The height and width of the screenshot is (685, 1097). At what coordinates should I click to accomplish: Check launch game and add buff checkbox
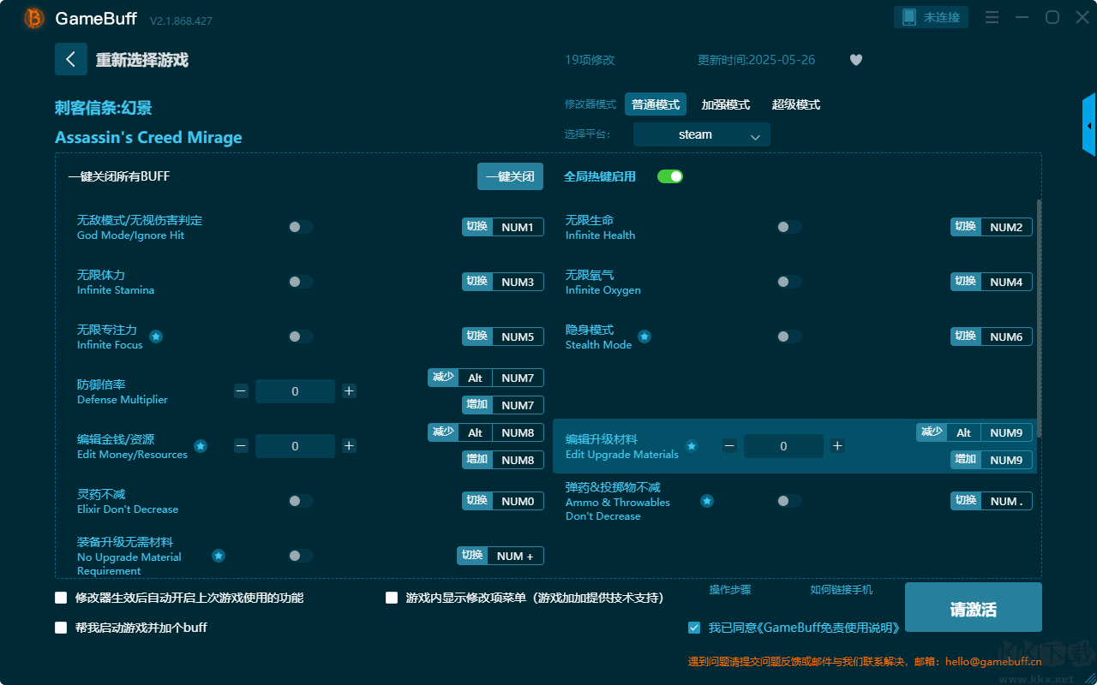tap(61, 628)
